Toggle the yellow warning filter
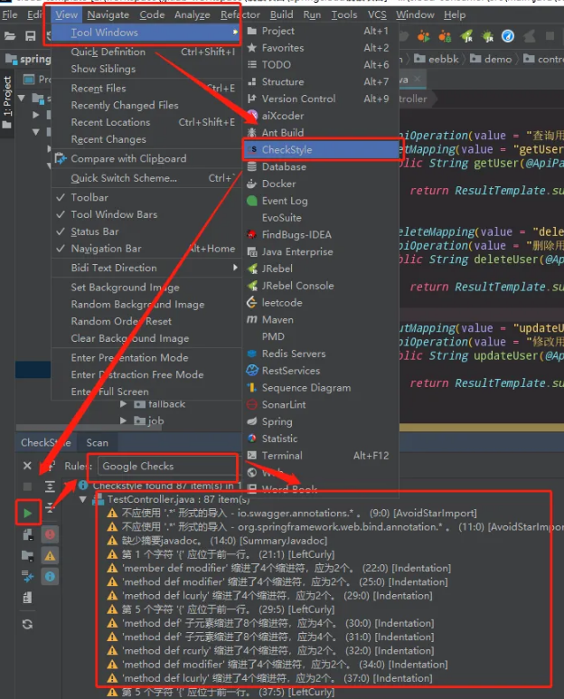 (50, 555)
